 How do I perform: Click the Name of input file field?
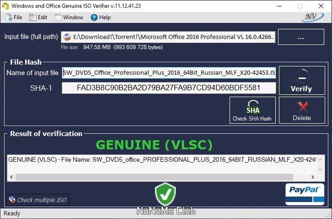click(169, 73)
